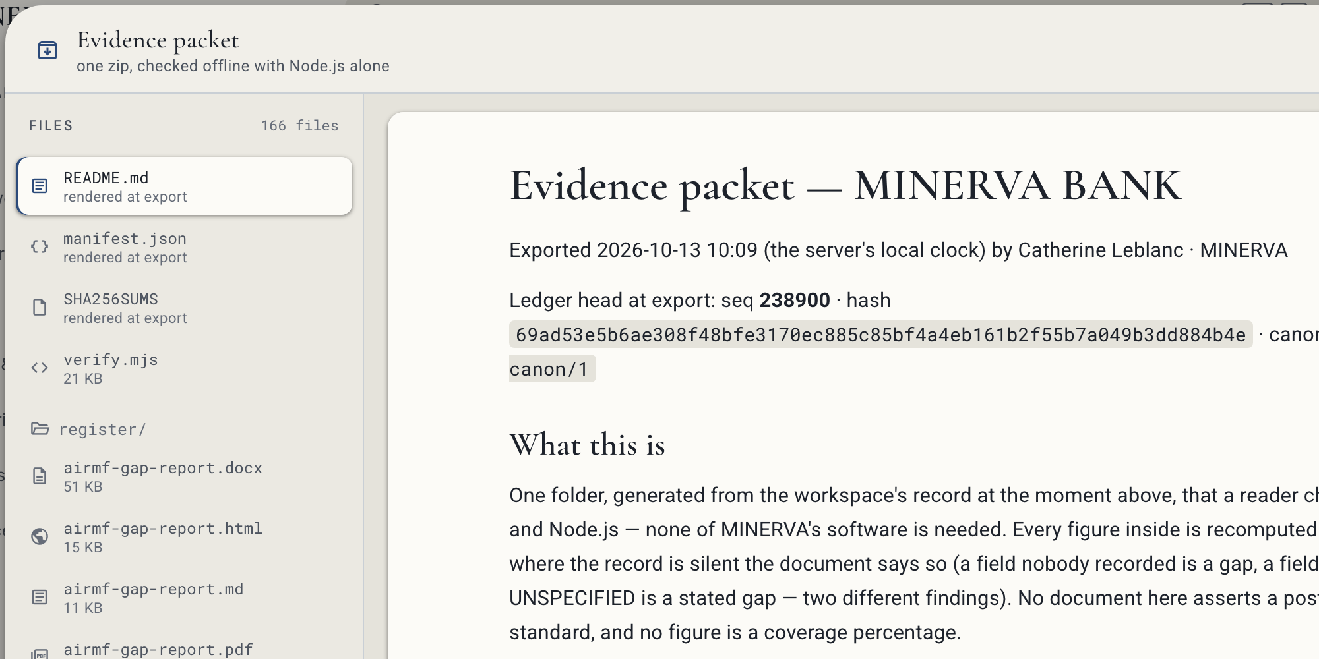Collapse the register/ folder
Viewport: 1319px width, 659px height.
click(185, 429)
